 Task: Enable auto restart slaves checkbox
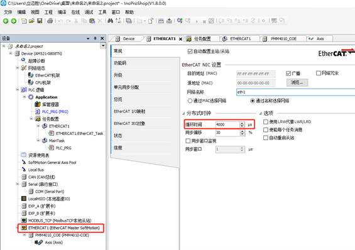266,138
